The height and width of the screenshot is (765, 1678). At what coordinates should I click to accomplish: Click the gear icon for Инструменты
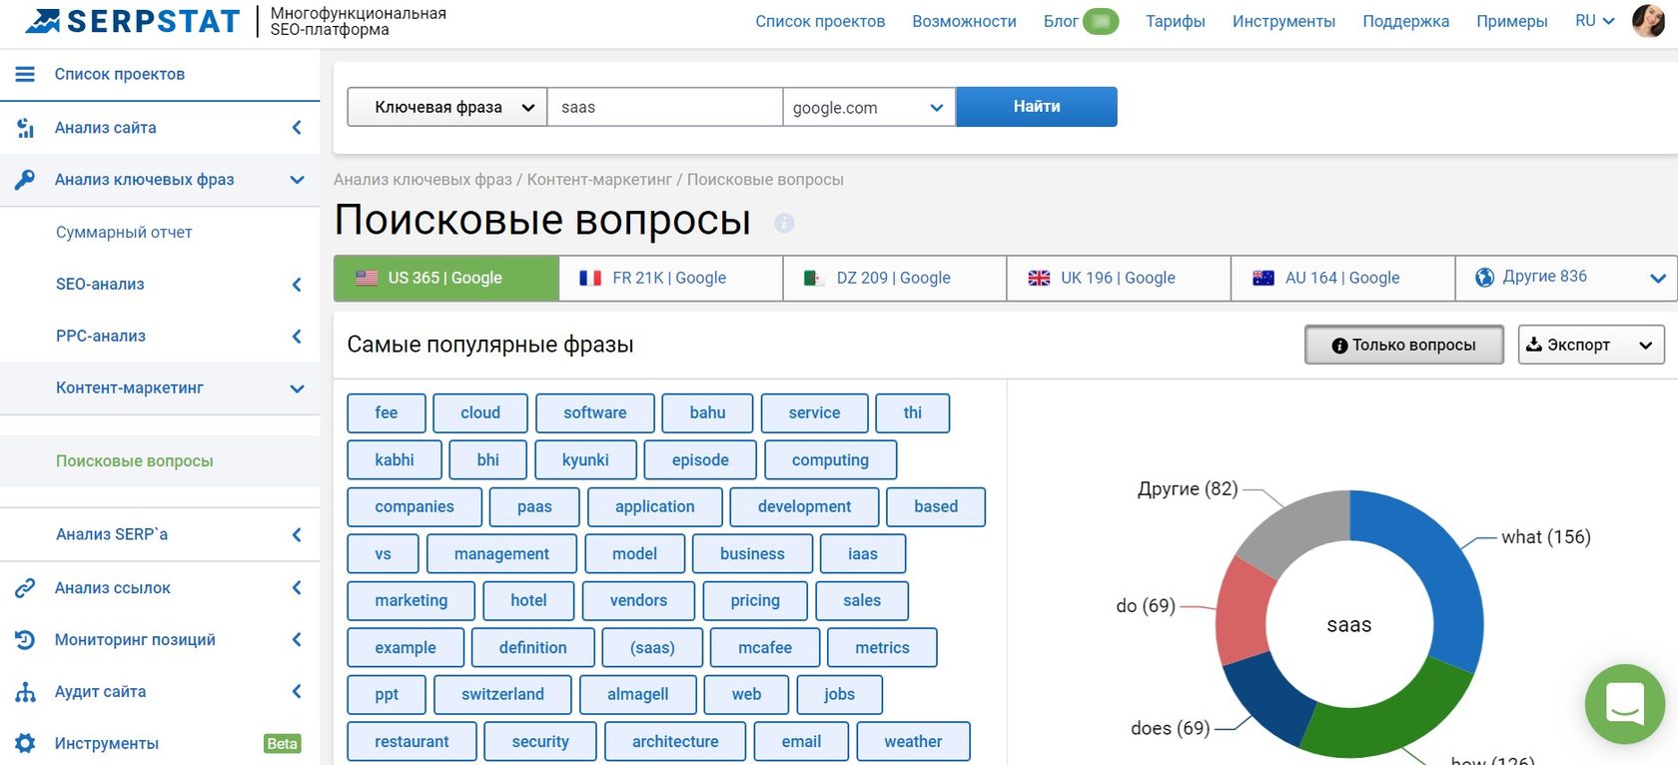pyautogui.click(x=25, y=743)
